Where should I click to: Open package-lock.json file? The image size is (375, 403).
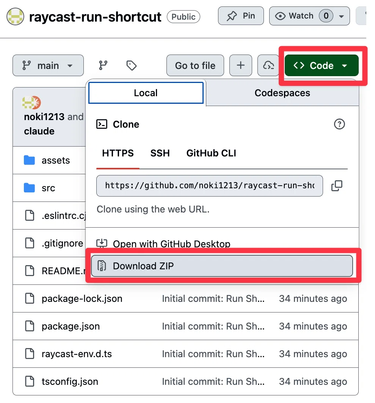pos(82,298)
